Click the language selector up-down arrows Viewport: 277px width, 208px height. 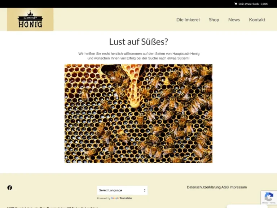click(x=145, y=190)
